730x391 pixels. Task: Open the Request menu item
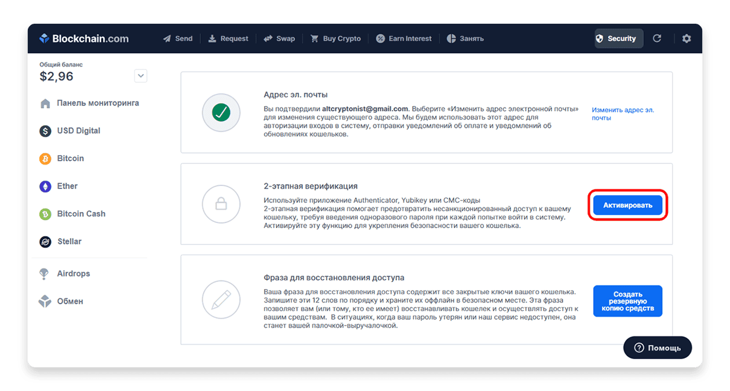(x=228, y=39)
